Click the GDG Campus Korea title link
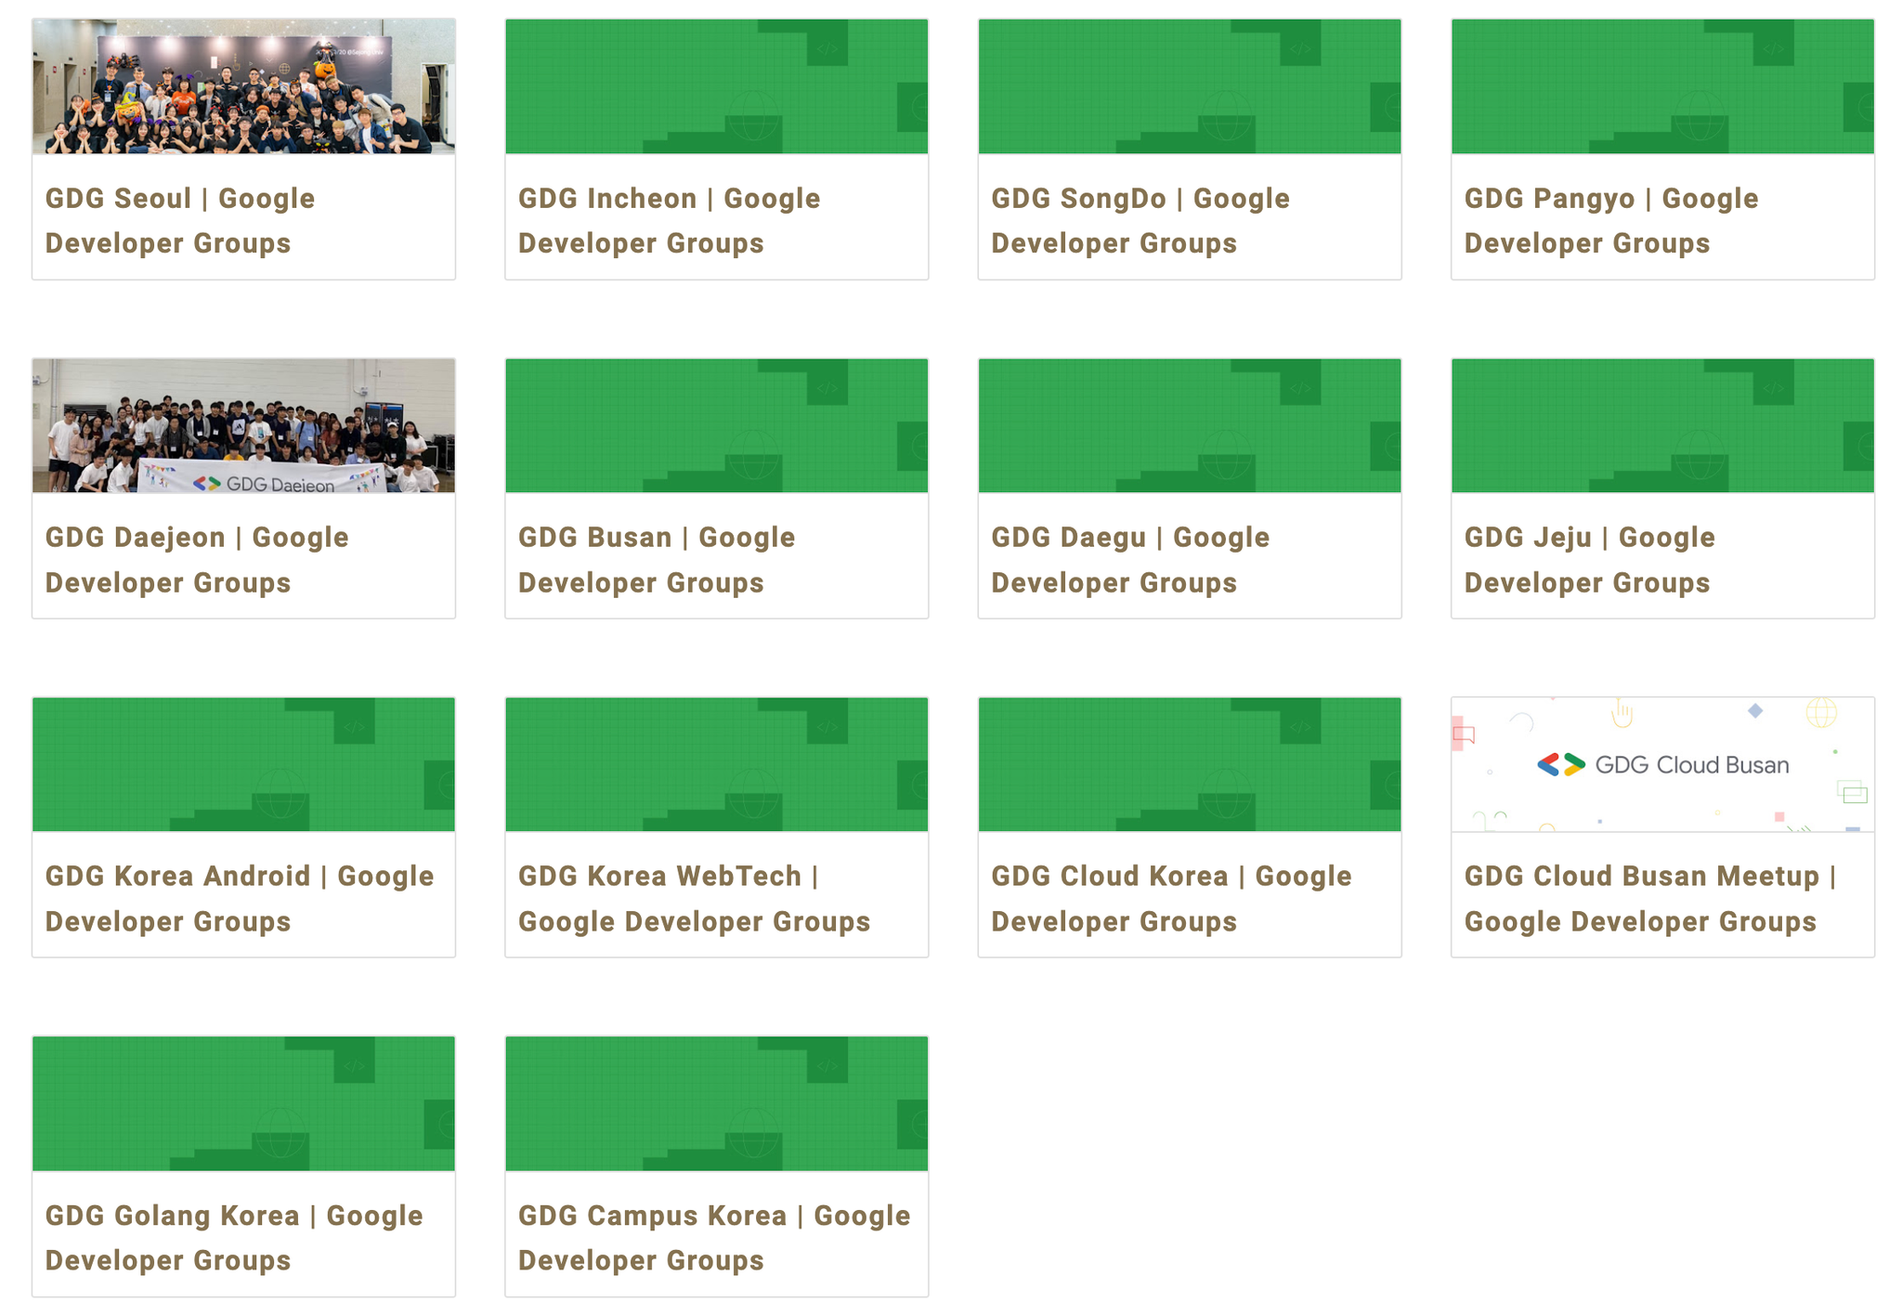 click(714, 1238)
